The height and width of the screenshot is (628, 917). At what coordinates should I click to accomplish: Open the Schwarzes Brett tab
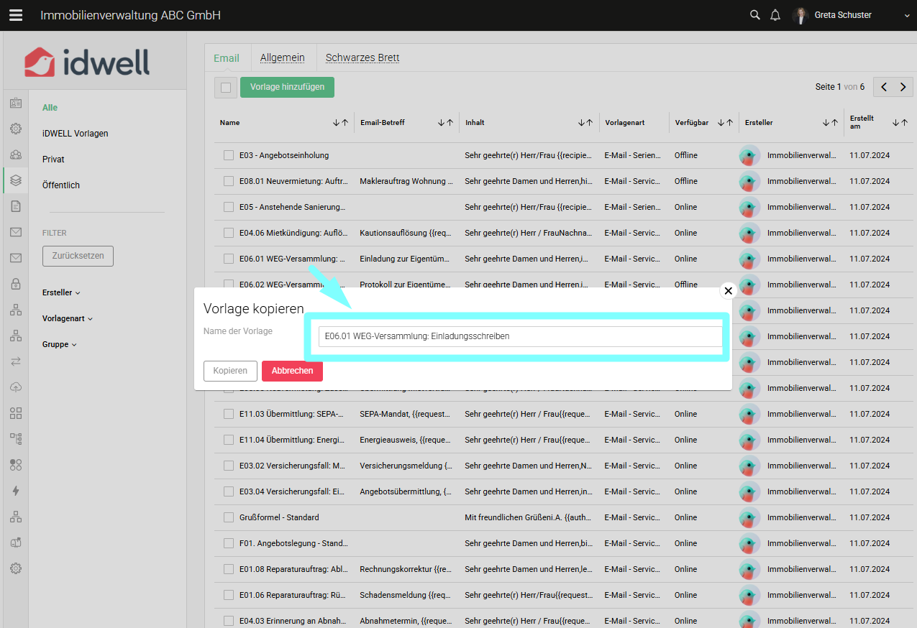362,58
